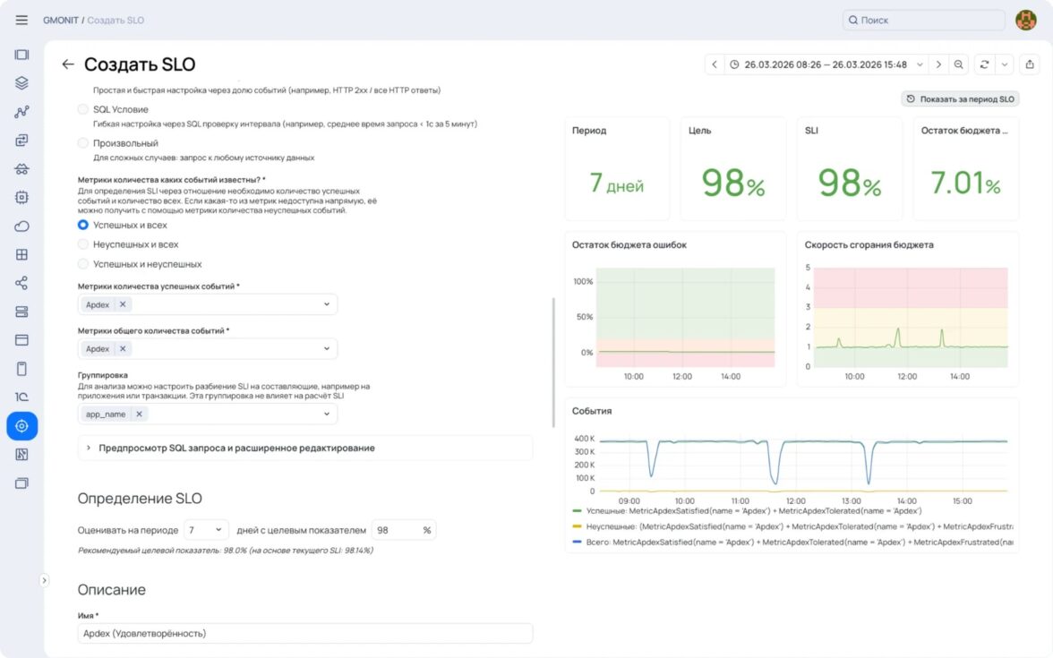The height and width of the screenshot is (658, 1053).
Task: Click the Имя input field with Apdex text
Action: 304,633
